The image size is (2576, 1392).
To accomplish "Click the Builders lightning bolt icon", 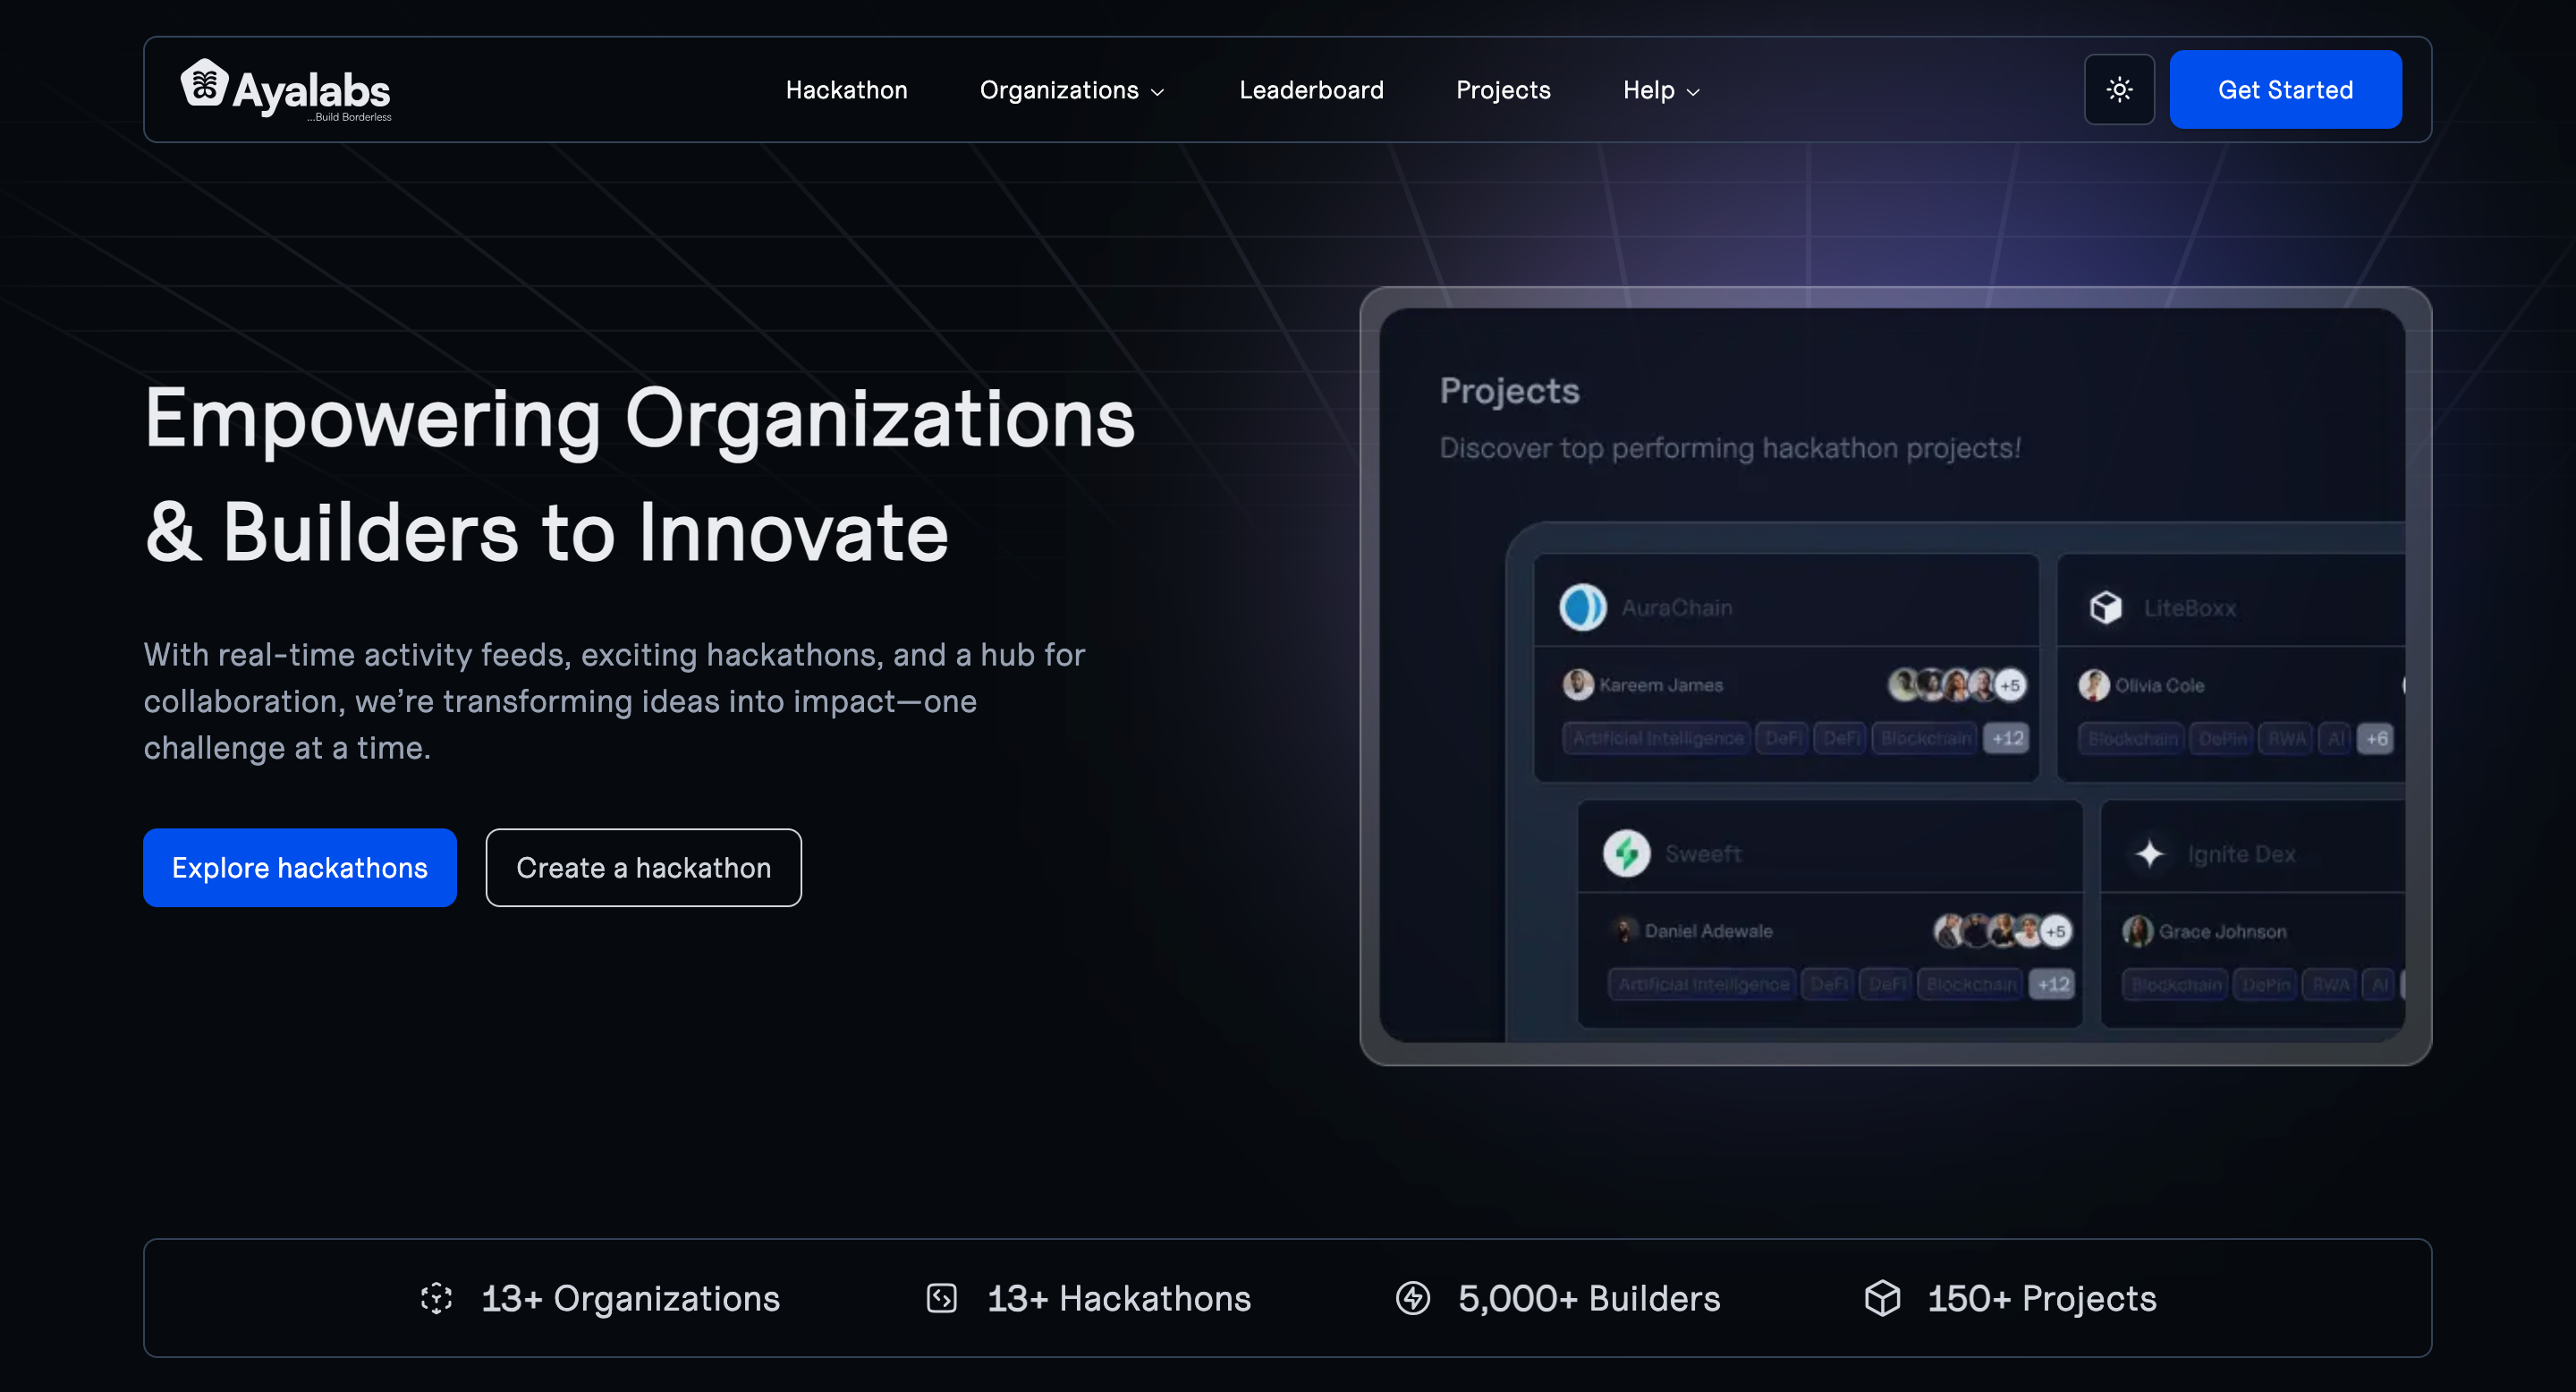I will tap(1412, 1298).
